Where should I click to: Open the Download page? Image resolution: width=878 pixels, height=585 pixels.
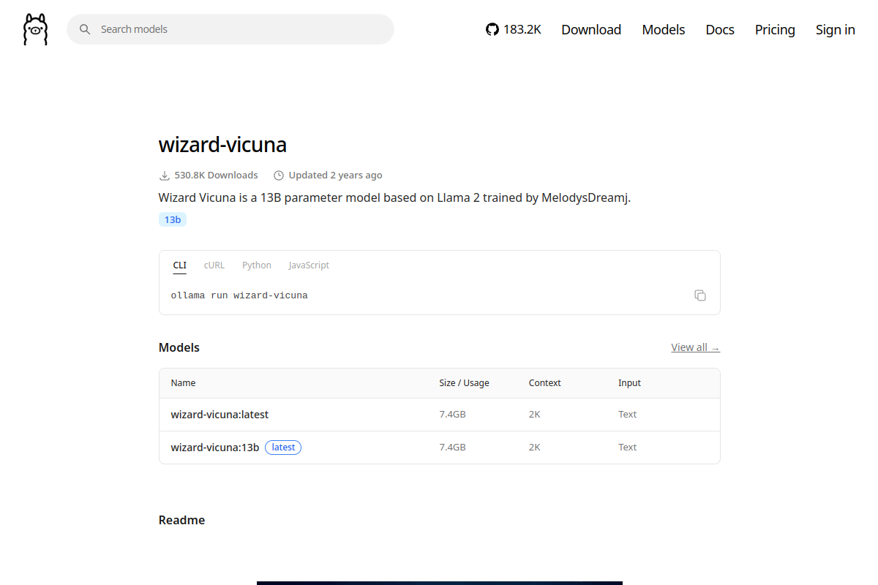[x=591, y=29]
